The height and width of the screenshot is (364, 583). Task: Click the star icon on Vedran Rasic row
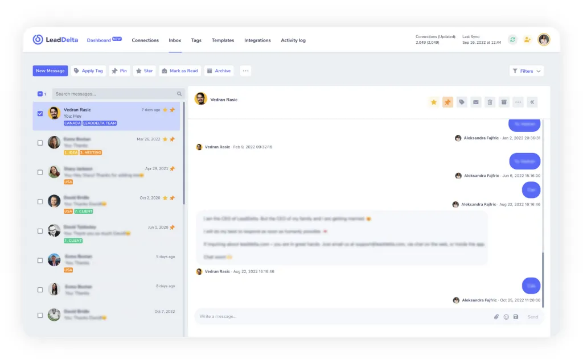(165, 110)
